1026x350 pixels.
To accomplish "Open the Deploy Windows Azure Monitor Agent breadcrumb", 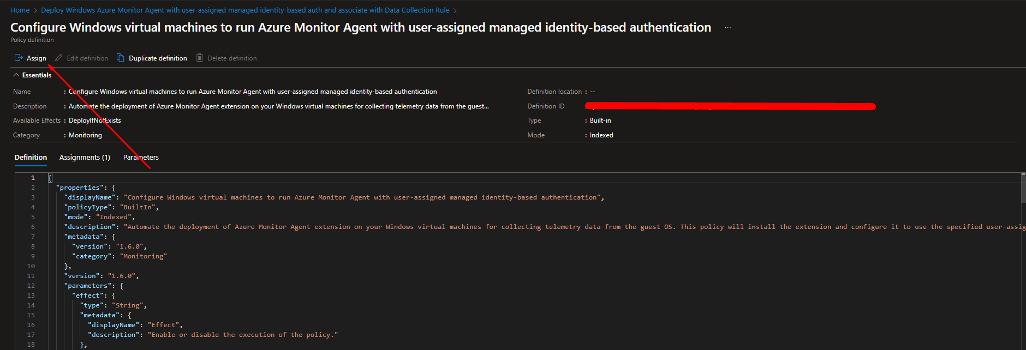I will [245, 10].
